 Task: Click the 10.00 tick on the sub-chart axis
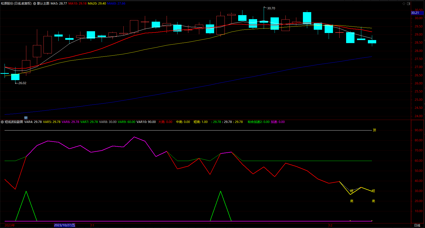(x=419, y=211)
